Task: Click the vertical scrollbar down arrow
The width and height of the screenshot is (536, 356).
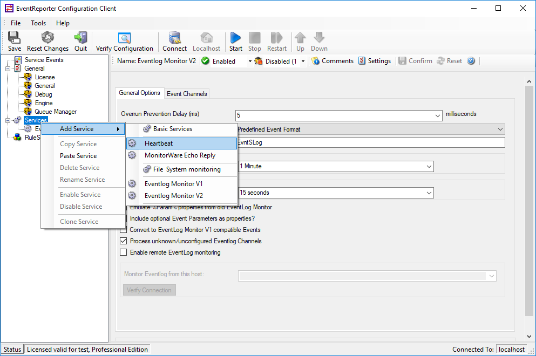Action: point(529,337)
